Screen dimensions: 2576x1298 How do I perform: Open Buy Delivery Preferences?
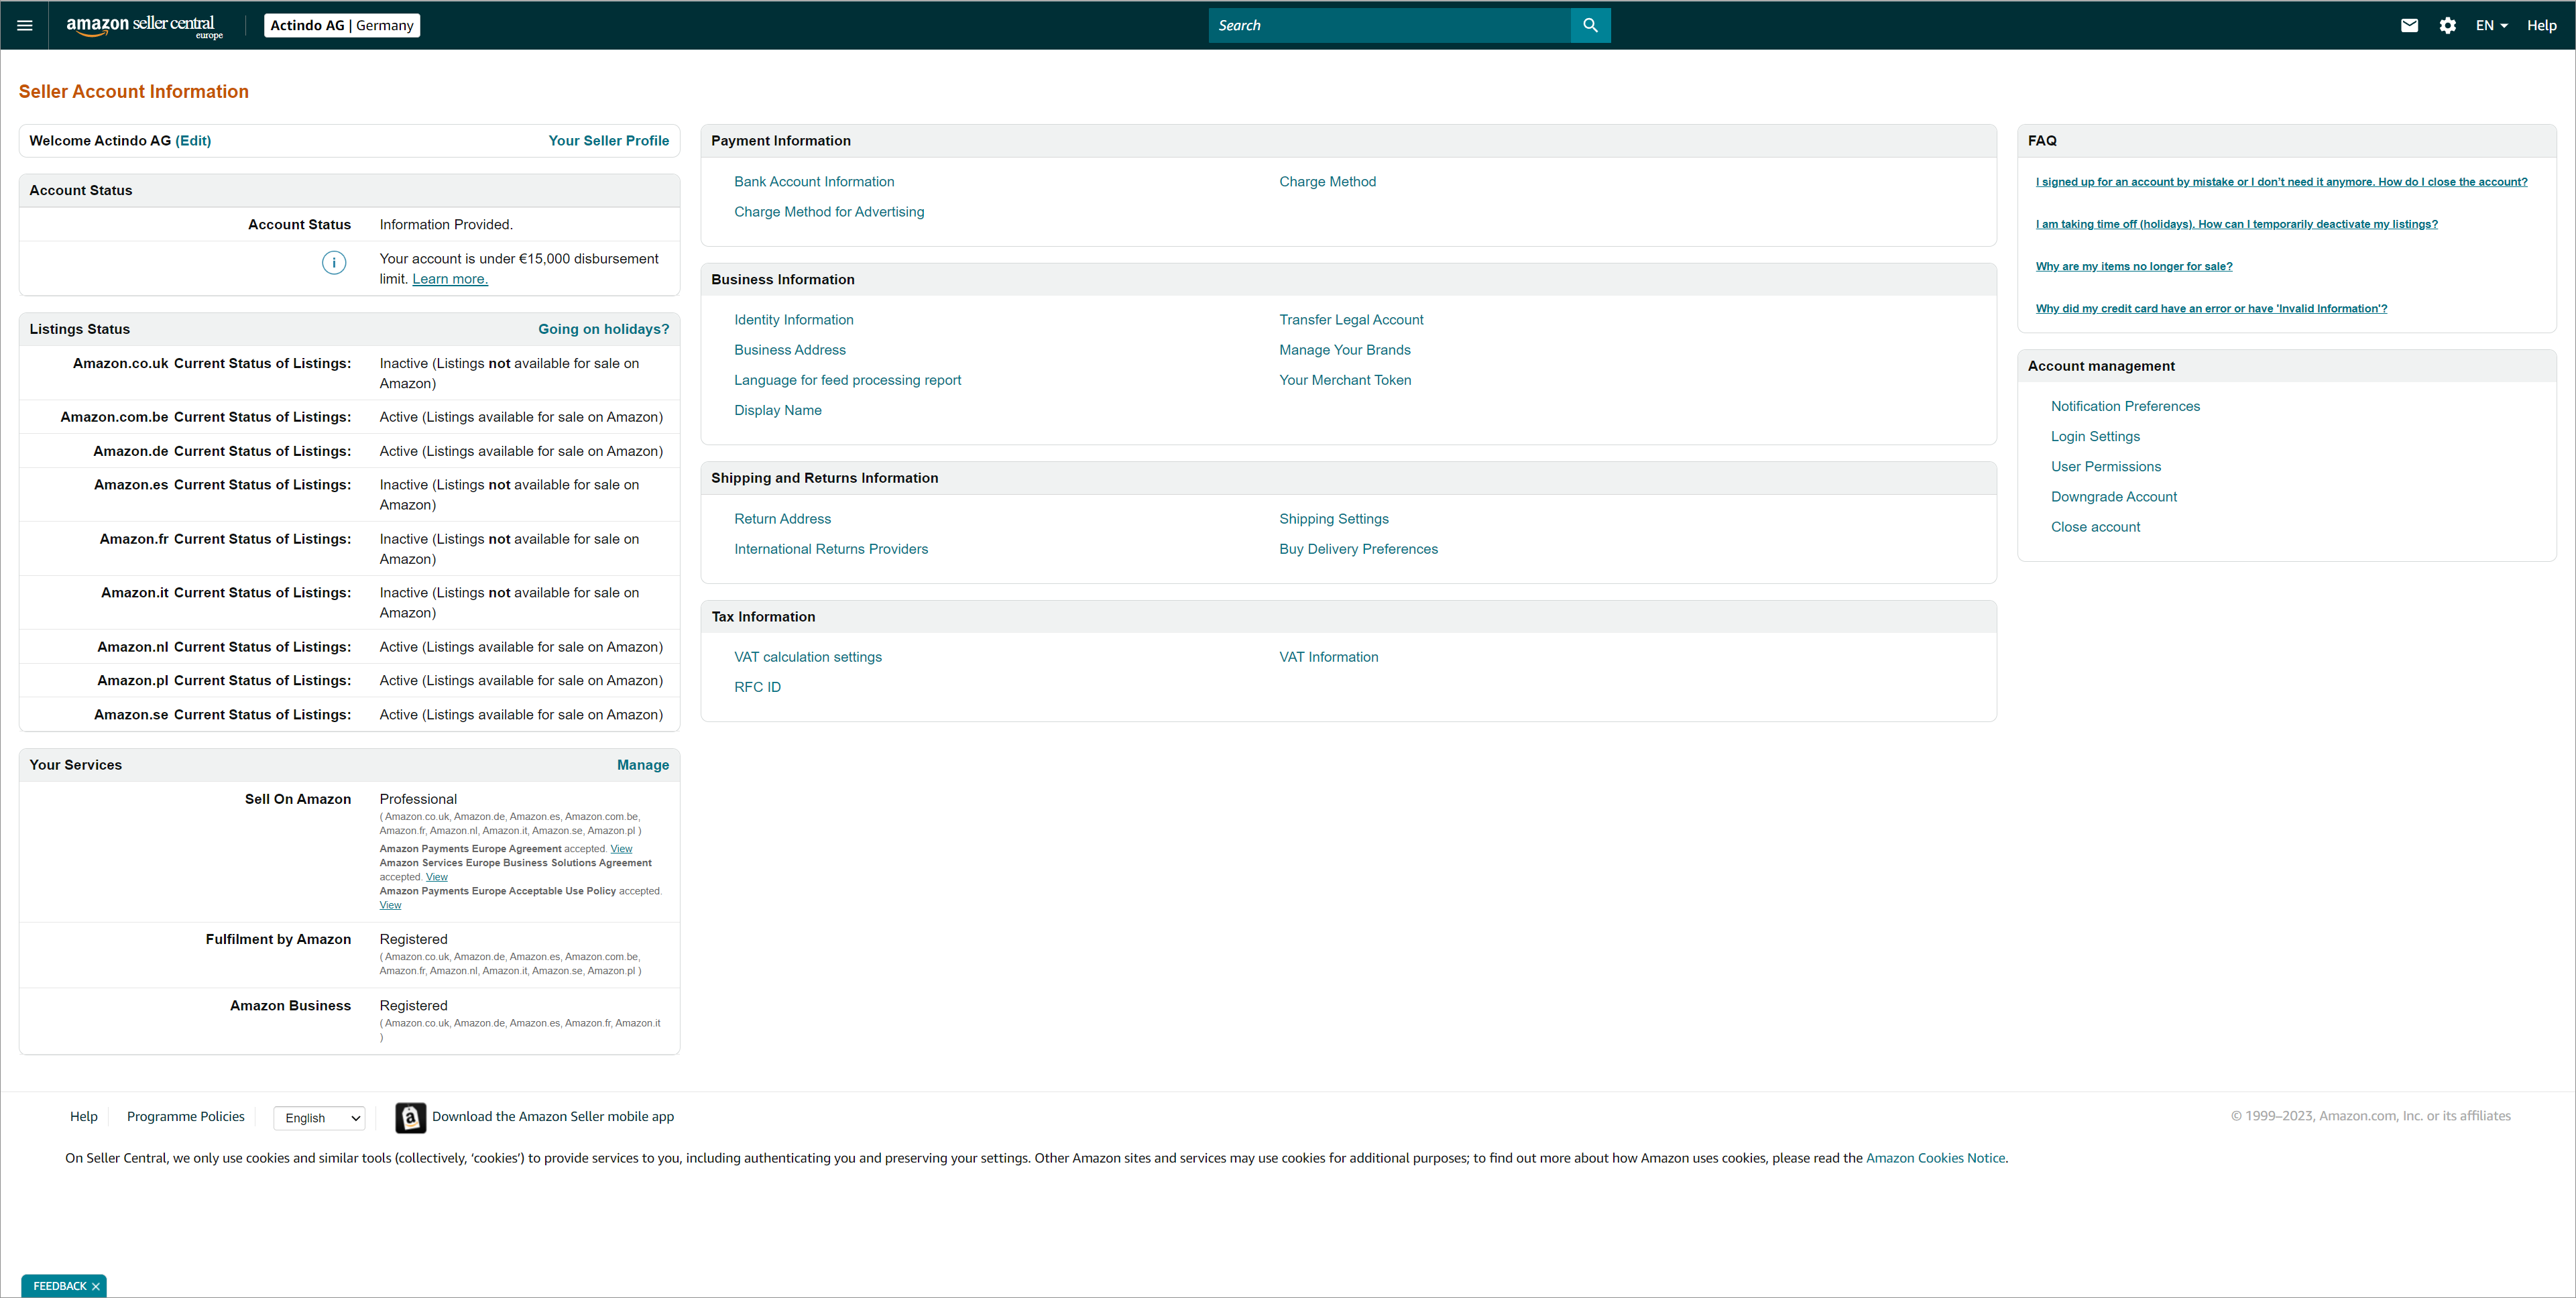(1358, 549)
